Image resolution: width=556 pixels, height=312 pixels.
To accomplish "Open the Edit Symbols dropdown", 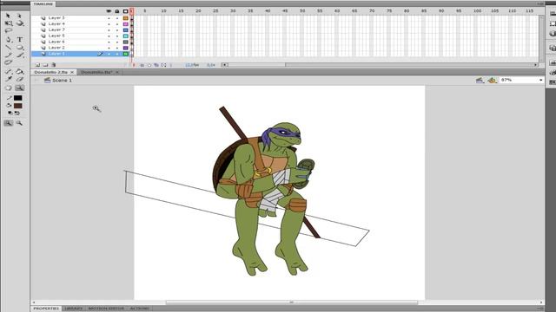I will coord(492,81).
